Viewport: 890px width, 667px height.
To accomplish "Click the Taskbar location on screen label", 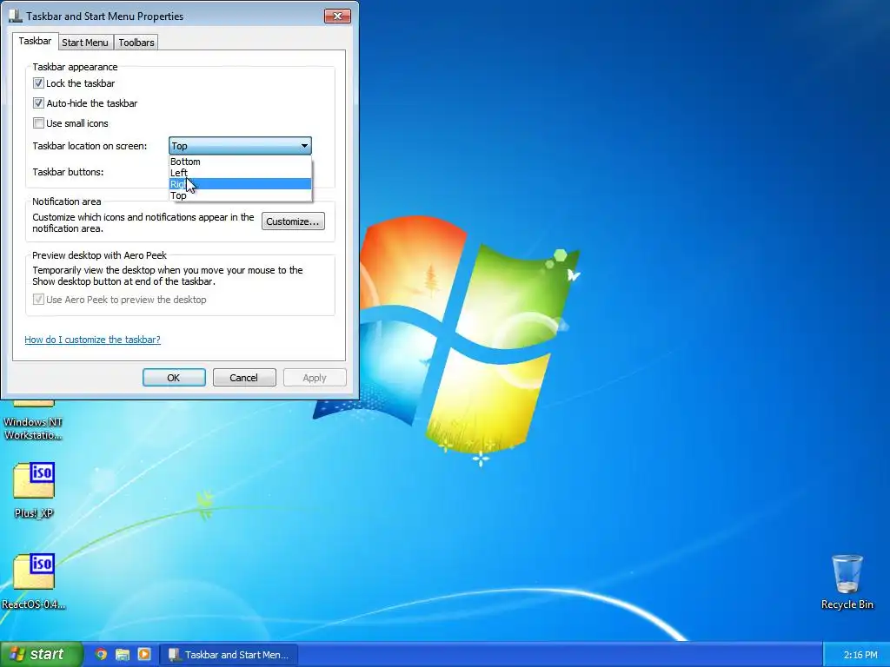I will coord(90,146).
